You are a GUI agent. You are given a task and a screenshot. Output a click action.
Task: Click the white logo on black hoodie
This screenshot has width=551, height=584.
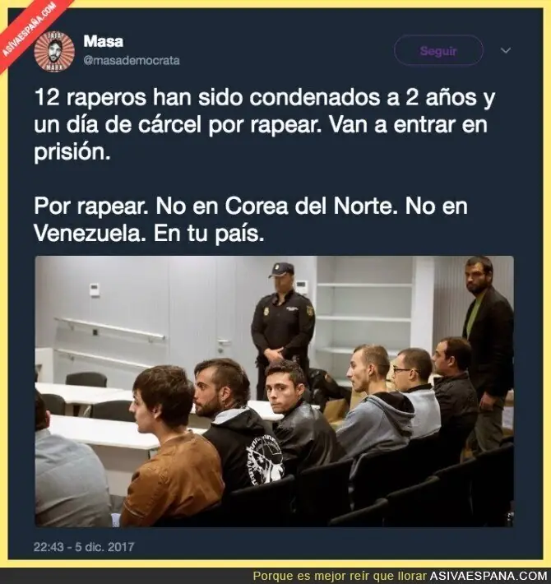pyautogui.click(x=266, y=460)
